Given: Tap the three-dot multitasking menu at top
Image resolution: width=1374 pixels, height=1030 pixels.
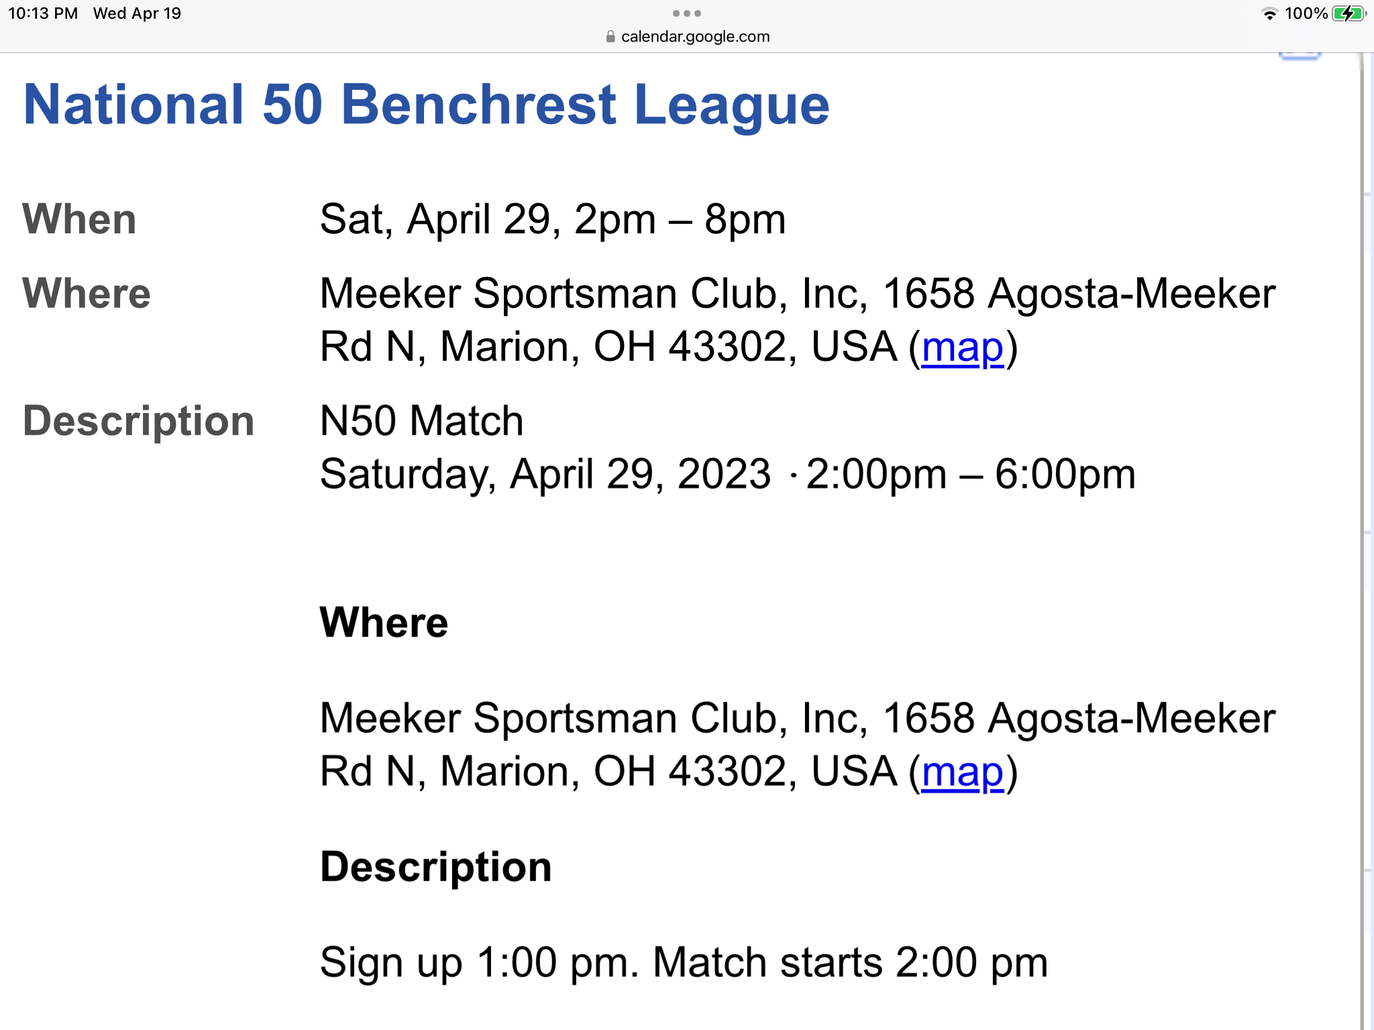Looking at the screenshot, I should [x=686, y=13].
